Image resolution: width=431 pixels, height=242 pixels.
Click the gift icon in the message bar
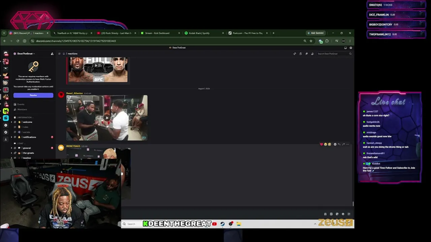(x=325, y=214)
